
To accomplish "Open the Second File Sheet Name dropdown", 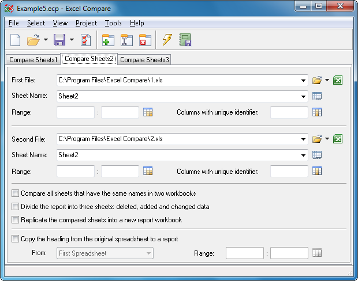I will tap(303, 155).
